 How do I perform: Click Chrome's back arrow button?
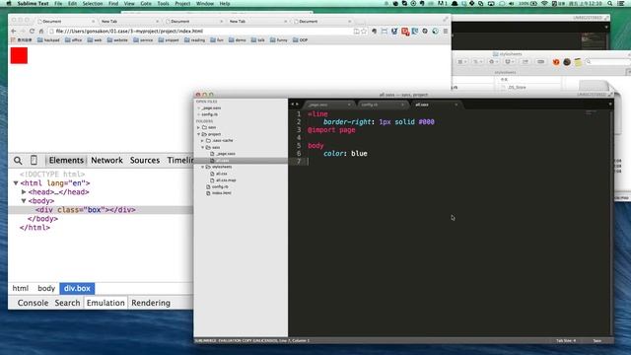click(13, 31)
